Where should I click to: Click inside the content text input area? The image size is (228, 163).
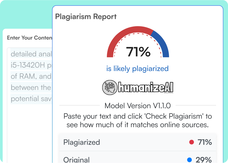[29, 80]
